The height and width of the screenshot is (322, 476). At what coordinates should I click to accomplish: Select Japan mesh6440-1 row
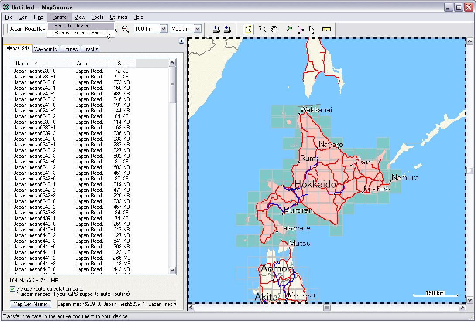click(89, 230)
